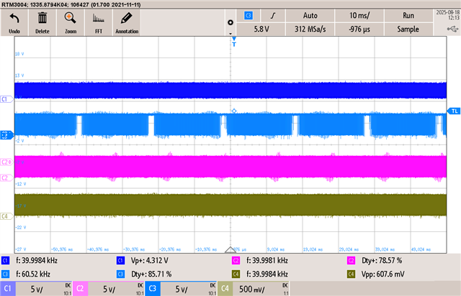
Task: Click the -27 V vertical axis label
Action: coord(21,249)
